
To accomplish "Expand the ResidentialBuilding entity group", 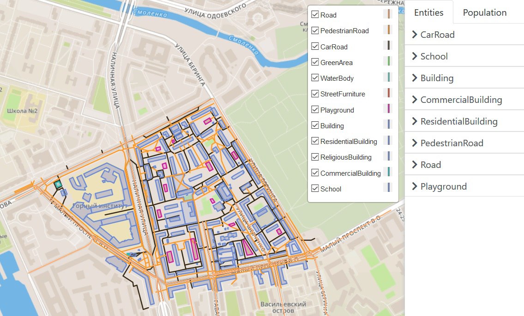I will coord(458,121).
